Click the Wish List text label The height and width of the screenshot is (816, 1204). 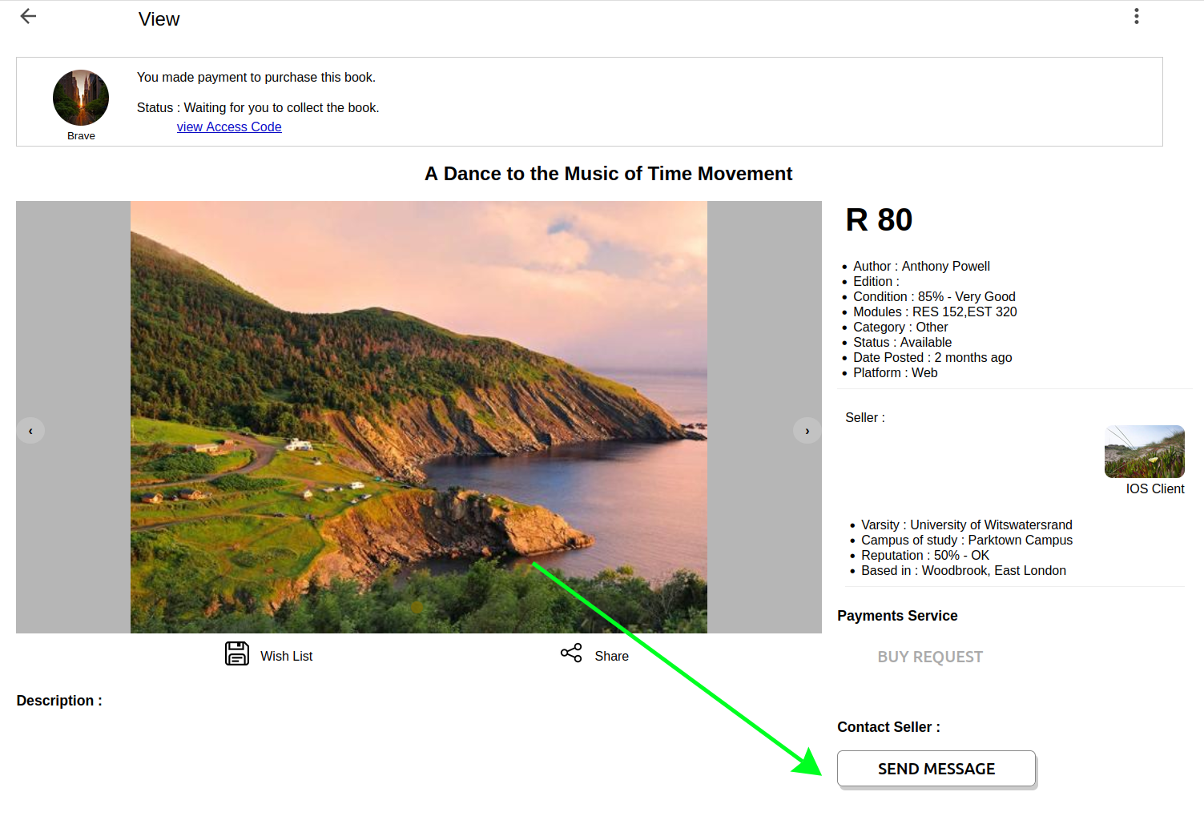286,656
